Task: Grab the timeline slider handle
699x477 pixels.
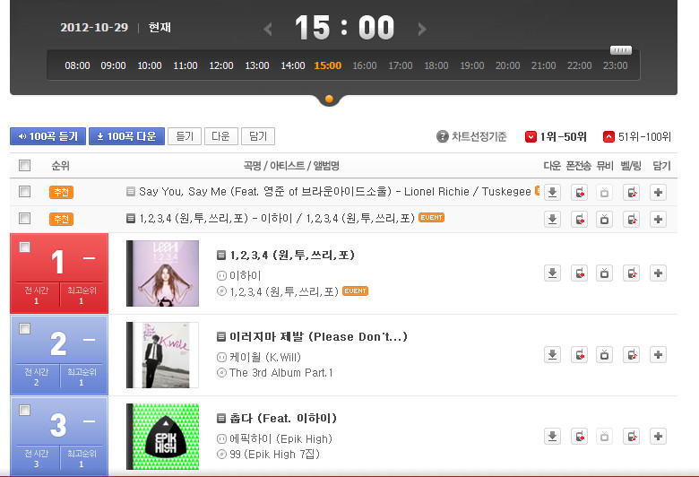Action: pyautogui.click(x=620, y=50)
